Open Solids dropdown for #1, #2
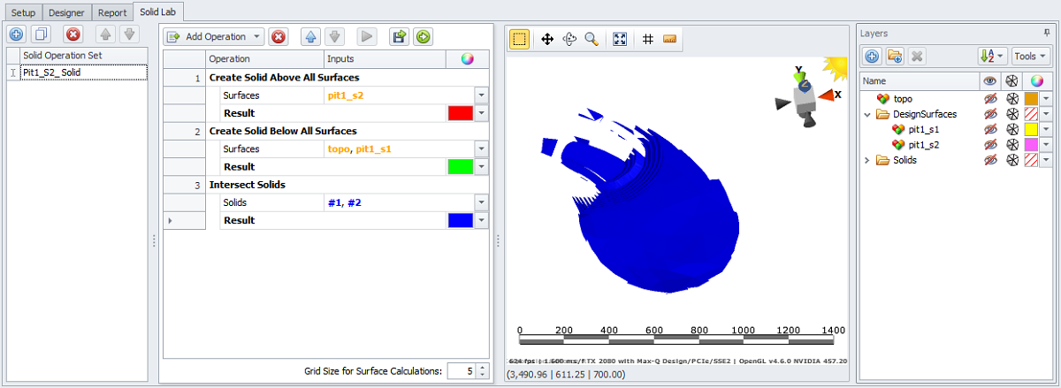This screenshot has width=1061, height=388. pos(482,202)
